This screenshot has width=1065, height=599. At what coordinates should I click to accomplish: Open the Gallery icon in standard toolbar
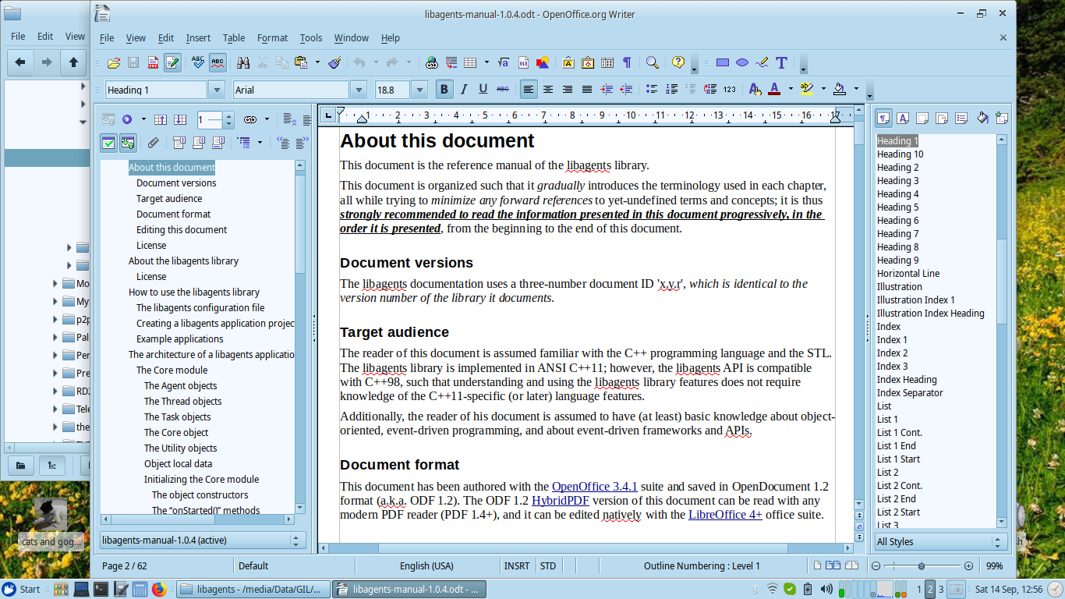click(587, 63)
